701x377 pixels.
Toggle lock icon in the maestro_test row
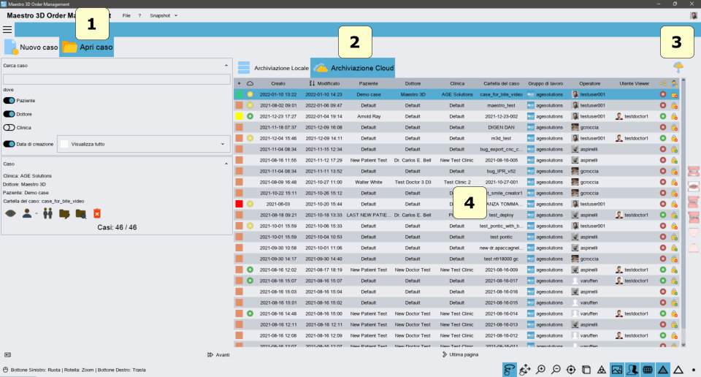click(674, 105)
